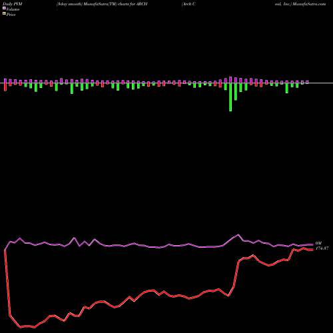The image size is (333, 333).
Task: Click the MunafaSutra.com watermark text
Action: (x=309, y=4)
